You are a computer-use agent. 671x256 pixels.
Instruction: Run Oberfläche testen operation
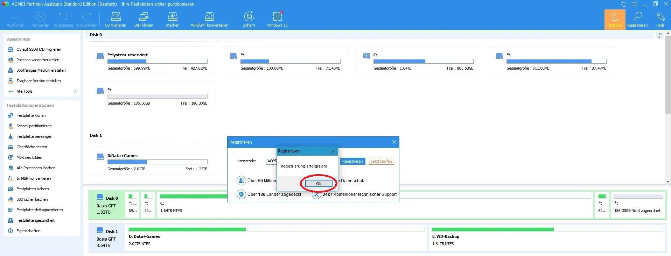32,147
